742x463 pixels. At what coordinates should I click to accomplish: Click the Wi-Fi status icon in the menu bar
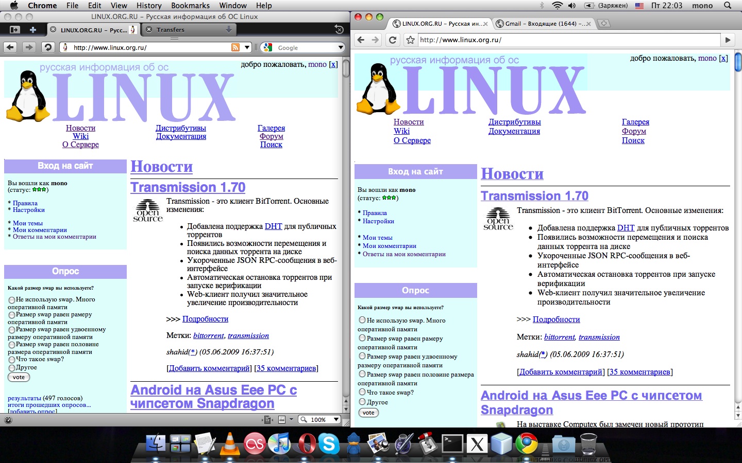pos(557,6)
